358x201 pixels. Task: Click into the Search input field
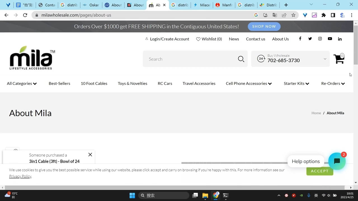point(190,59)
